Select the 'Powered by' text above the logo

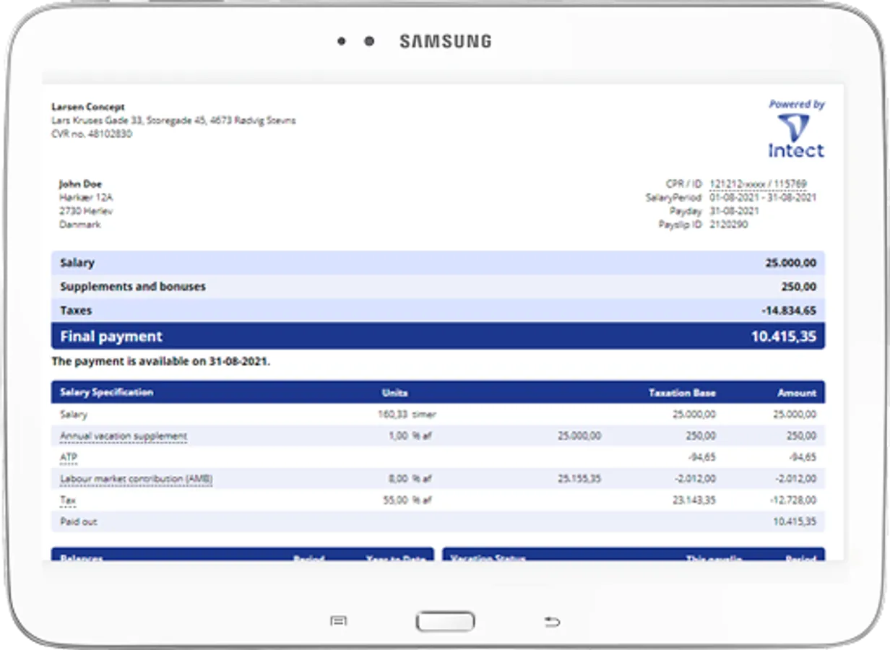(797, 104)
